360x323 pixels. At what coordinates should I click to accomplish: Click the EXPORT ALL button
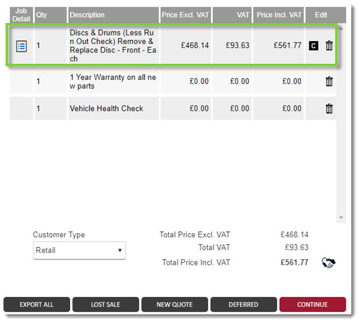pos(37,304)
